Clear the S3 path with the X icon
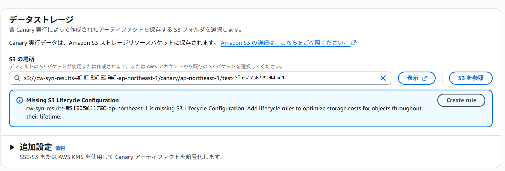Image resolution: width=505 pixels, height=171 pixels. [x=383, y=78]
